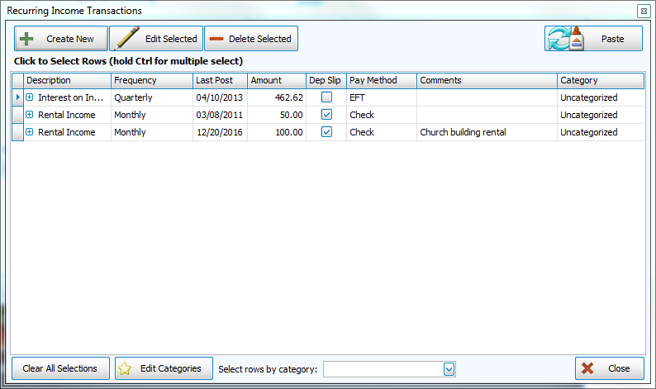Click the green plus Create New icon
Screen dimensions: 656x389
tap(26, 39)
